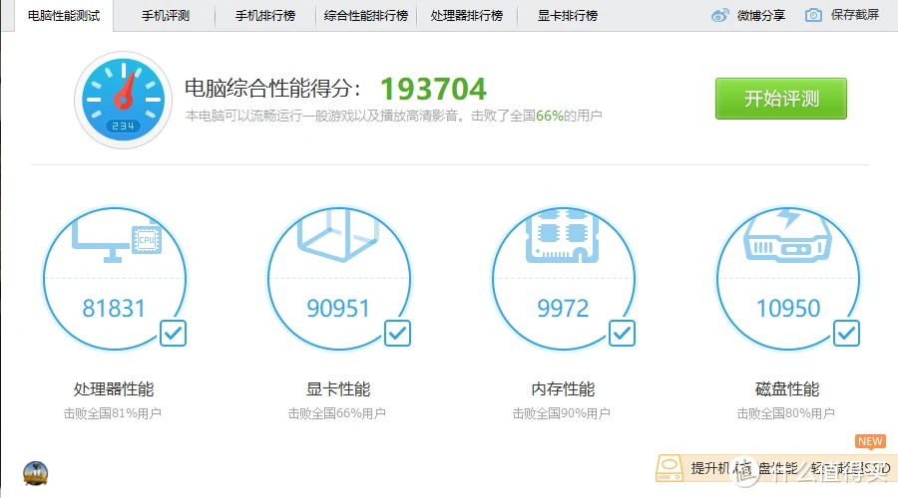Click the 击败全国80%用户 text
This screenshot has width=898, height=498.
(x=786, y=413)
